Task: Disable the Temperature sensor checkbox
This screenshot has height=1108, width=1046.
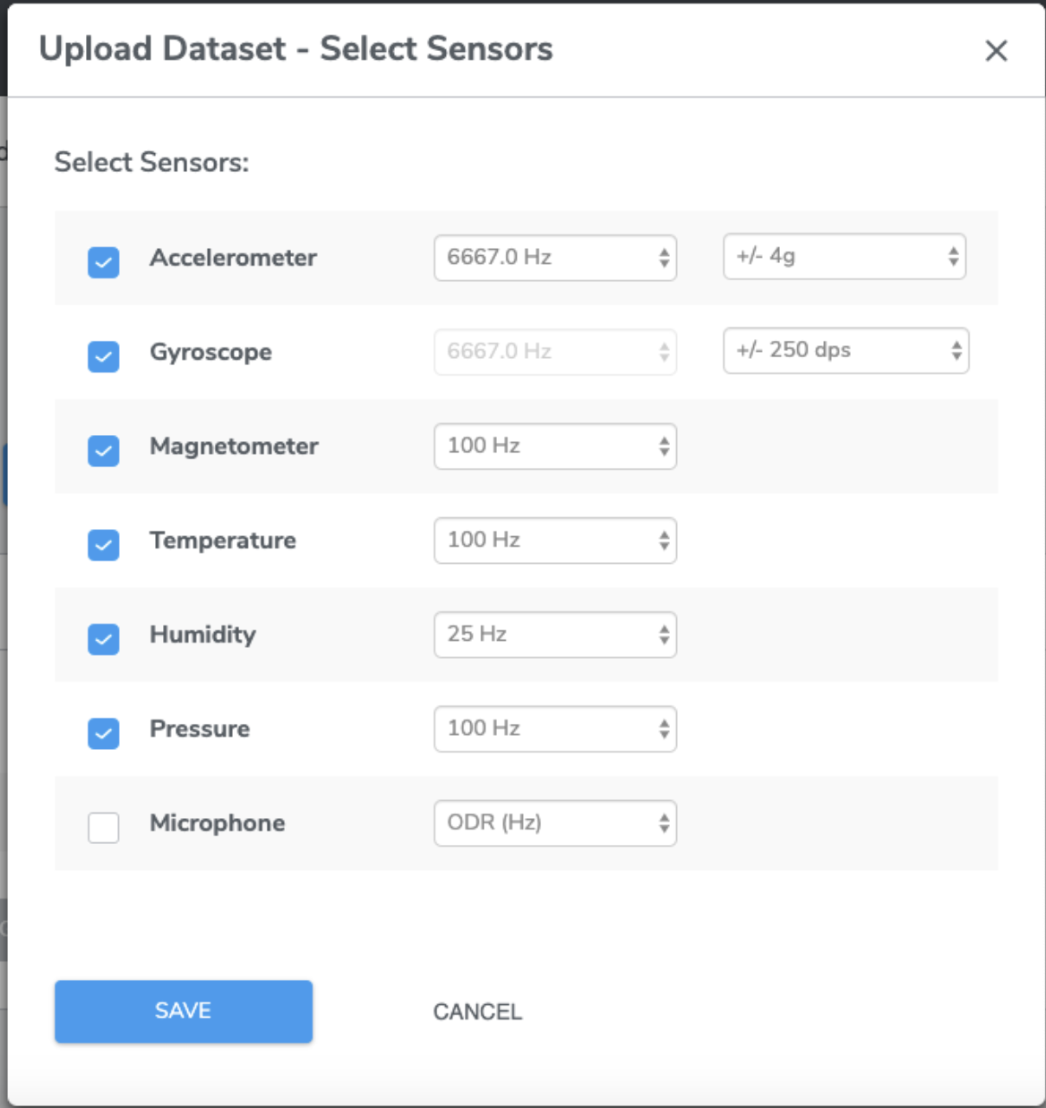Action: tap(104, 544)
